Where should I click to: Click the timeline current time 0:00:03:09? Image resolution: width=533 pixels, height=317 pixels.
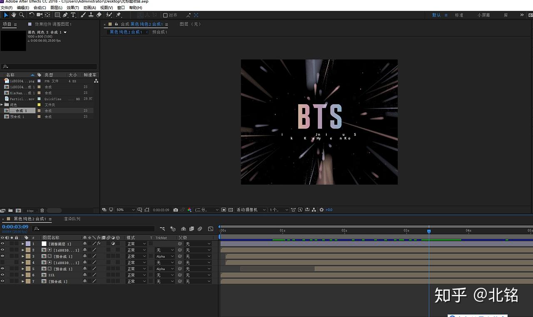pos(15,227)
